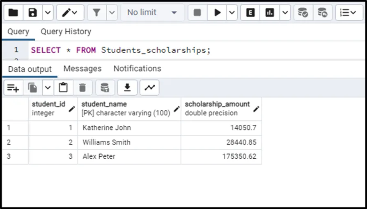
Task: Click the Commit database icon
Action: 303,13
